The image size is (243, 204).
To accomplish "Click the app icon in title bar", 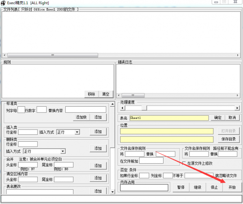I will click(x=3, y=3).
